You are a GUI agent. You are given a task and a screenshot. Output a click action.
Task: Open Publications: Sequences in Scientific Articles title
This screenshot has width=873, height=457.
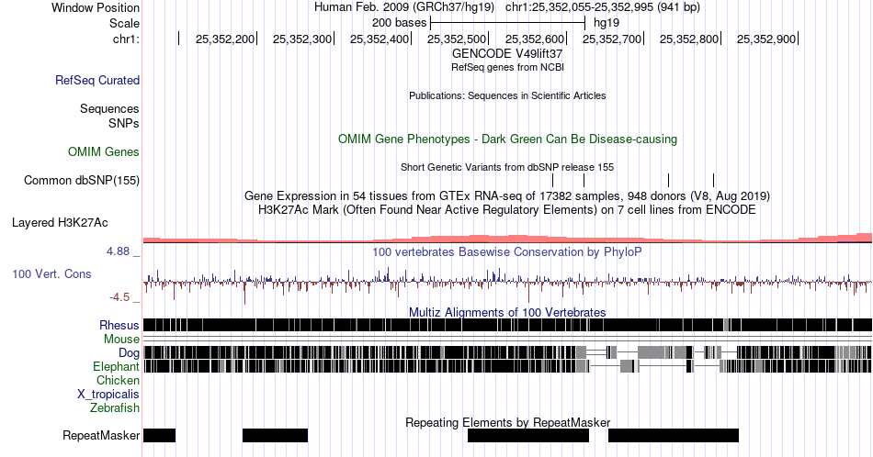coord(507,95)
